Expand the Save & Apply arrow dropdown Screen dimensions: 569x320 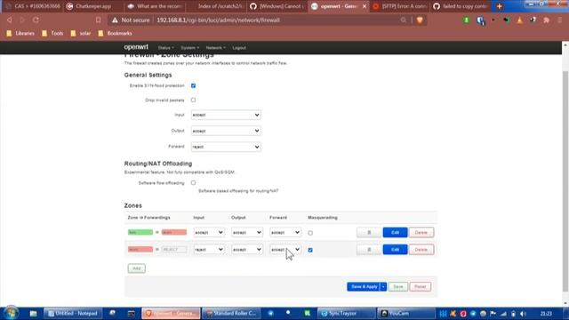(x=383, y=286)
